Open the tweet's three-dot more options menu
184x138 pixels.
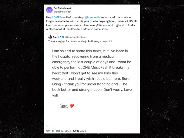click(x=136, y=8)
